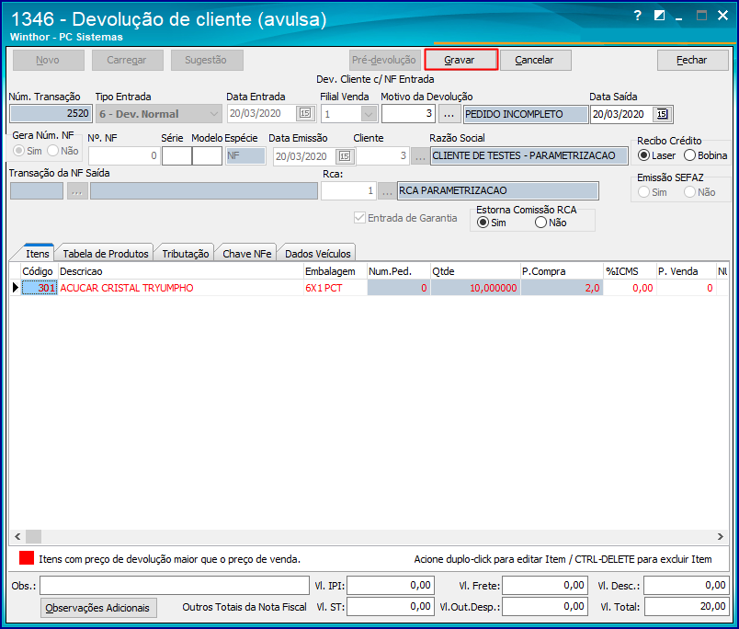Click the scroll left arrow of items grid

(x=17, y=537)
